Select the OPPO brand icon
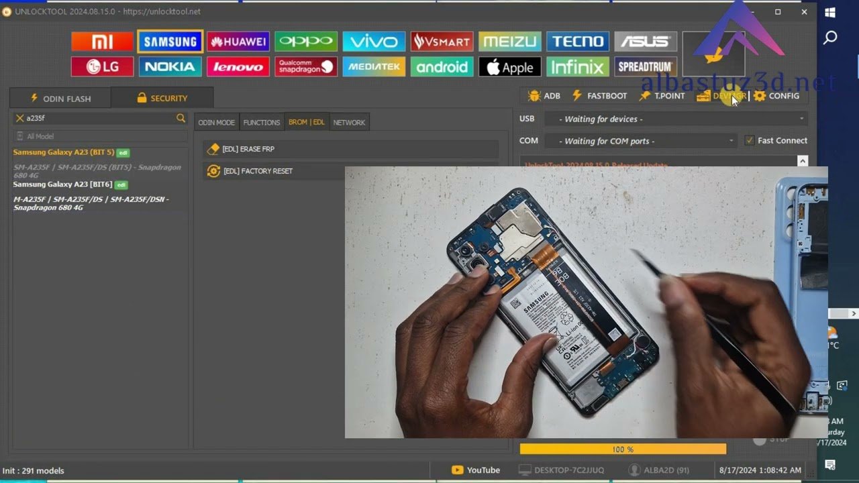This screenshot has height=483, width=859. point(306,42)
